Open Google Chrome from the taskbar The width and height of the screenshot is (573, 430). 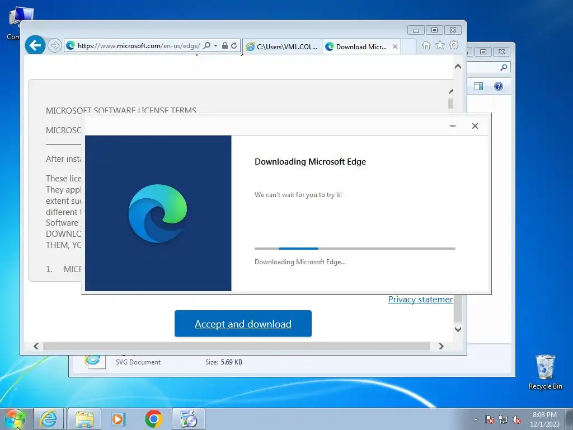(154, 419)
